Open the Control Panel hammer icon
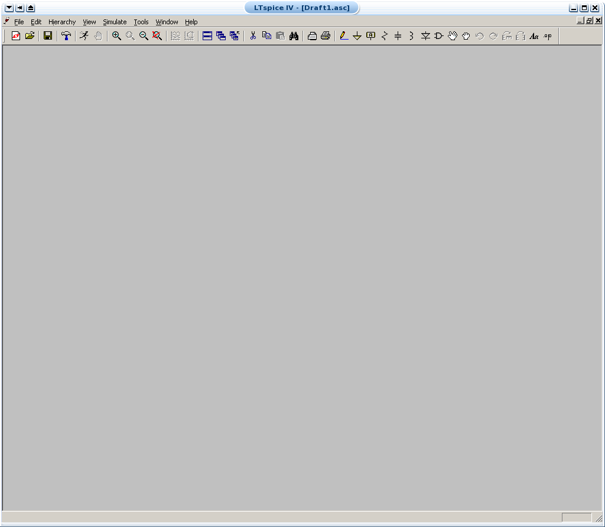This screenshot has height=527, width=605. pyautogui.click(x=66, y=35)
